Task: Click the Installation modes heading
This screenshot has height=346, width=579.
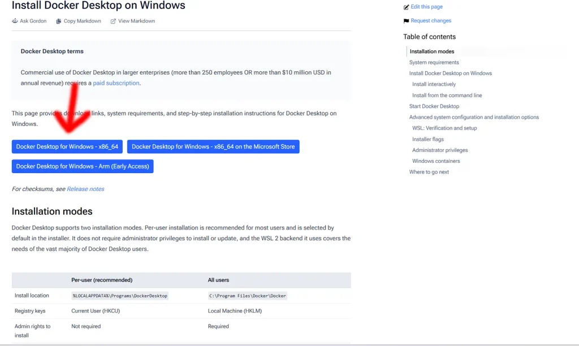Action: [52, 211]
